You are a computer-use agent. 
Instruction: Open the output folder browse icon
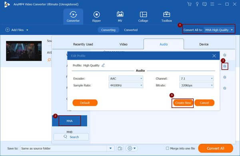click(x=120, y=148)
